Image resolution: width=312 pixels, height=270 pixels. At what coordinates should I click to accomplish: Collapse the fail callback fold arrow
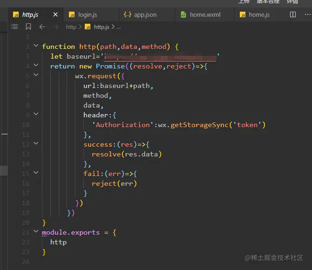(x=36, y=173)
